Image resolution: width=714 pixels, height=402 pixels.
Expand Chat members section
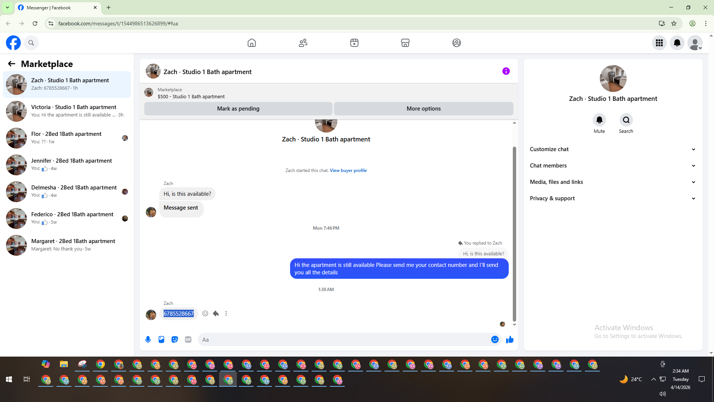point(612,166)
